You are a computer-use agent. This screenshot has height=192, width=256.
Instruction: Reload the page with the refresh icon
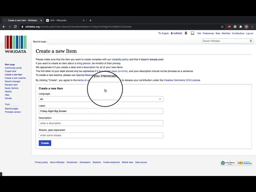(15, 27)
